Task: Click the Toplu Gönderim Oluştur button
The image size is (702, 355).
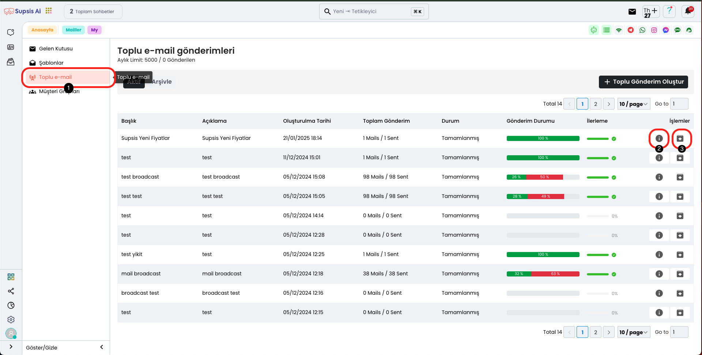Action: pyautogui.click(x=643, y=82)
